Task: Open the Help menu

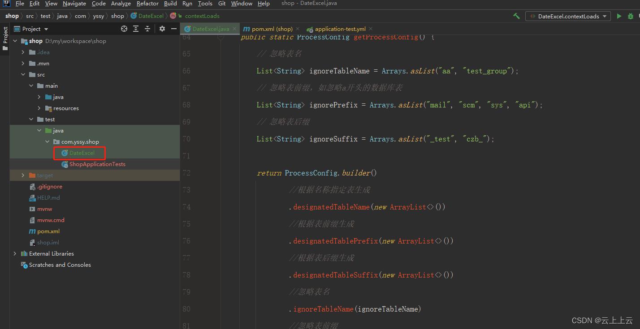Action: coord(264,4)
